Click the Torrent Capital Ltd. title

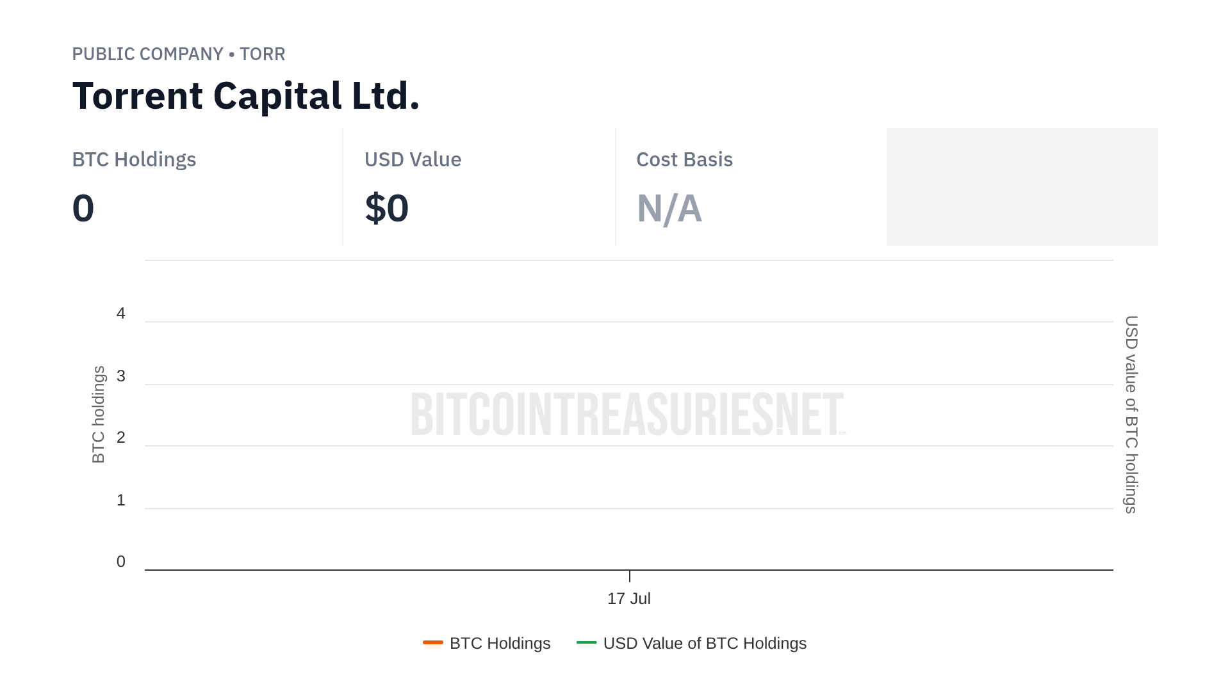245,96
